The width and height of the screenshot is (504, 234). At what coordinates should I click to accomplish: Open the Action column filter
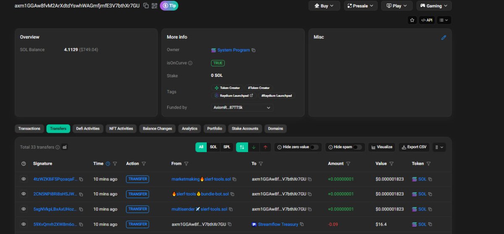144,164
